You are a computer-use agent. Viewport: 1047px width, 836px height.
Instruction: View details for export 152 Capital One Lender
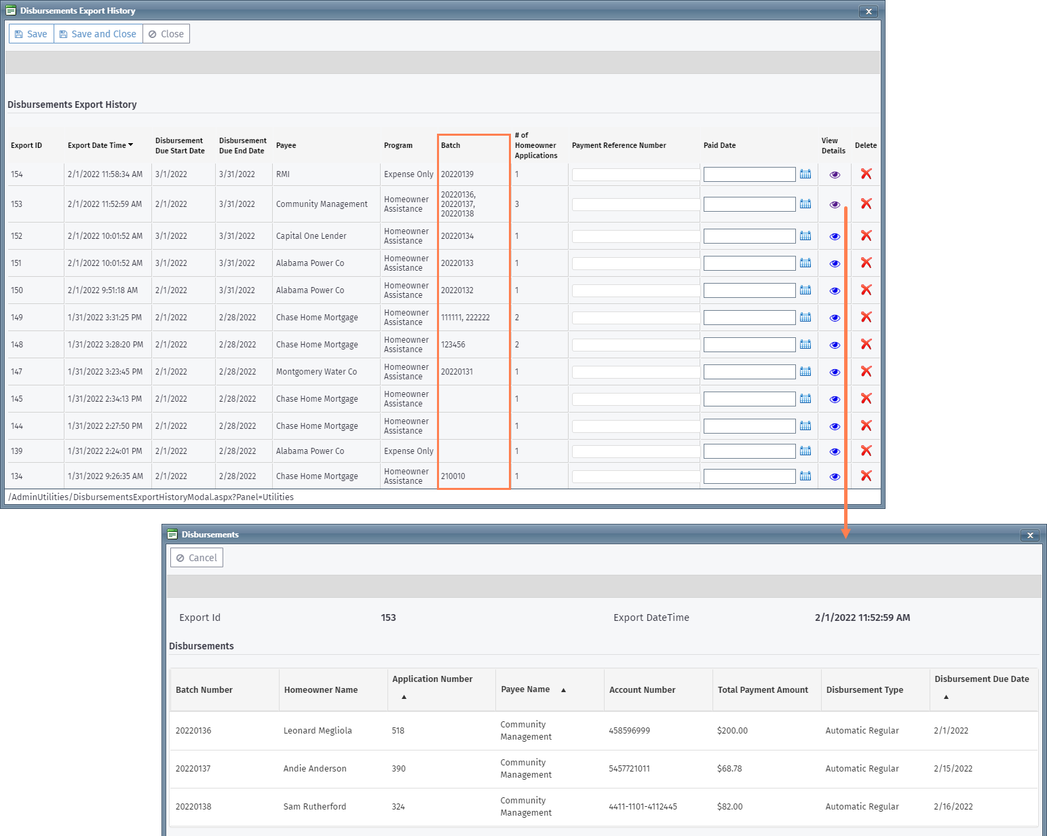point(835,237)
